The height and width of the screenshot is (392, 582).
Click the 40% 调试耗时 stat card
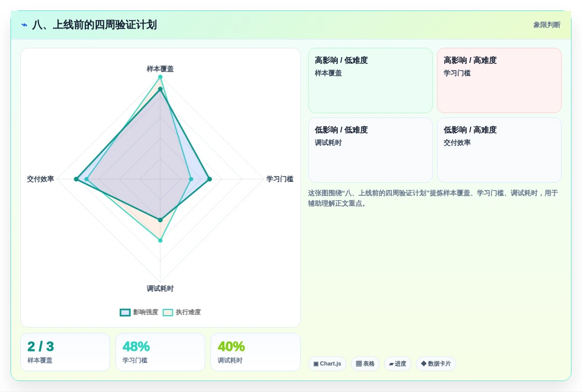(x=255, y=352)
